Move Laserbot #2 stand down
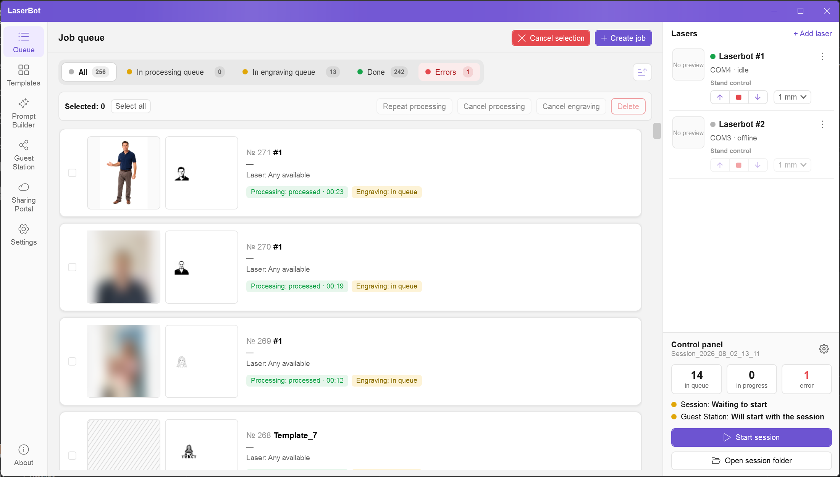Screen dimensions: 840x477 pos(758,165)
